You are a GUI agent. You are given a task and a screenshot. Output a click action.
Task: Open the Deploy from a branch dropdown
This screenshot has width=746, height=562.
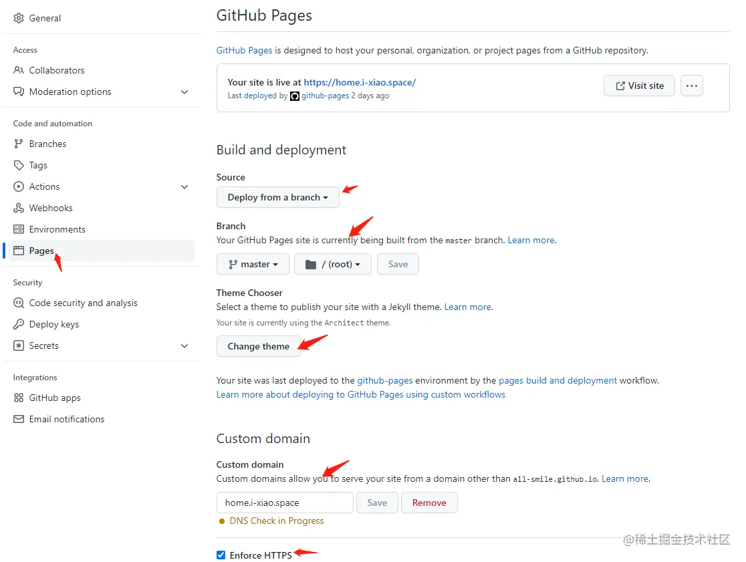point(278,197)
